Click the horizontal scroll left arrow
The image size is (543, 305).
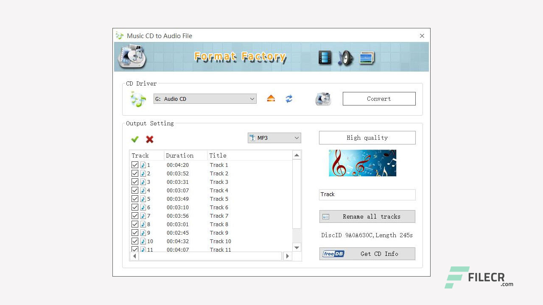click(x=135, y=256)
